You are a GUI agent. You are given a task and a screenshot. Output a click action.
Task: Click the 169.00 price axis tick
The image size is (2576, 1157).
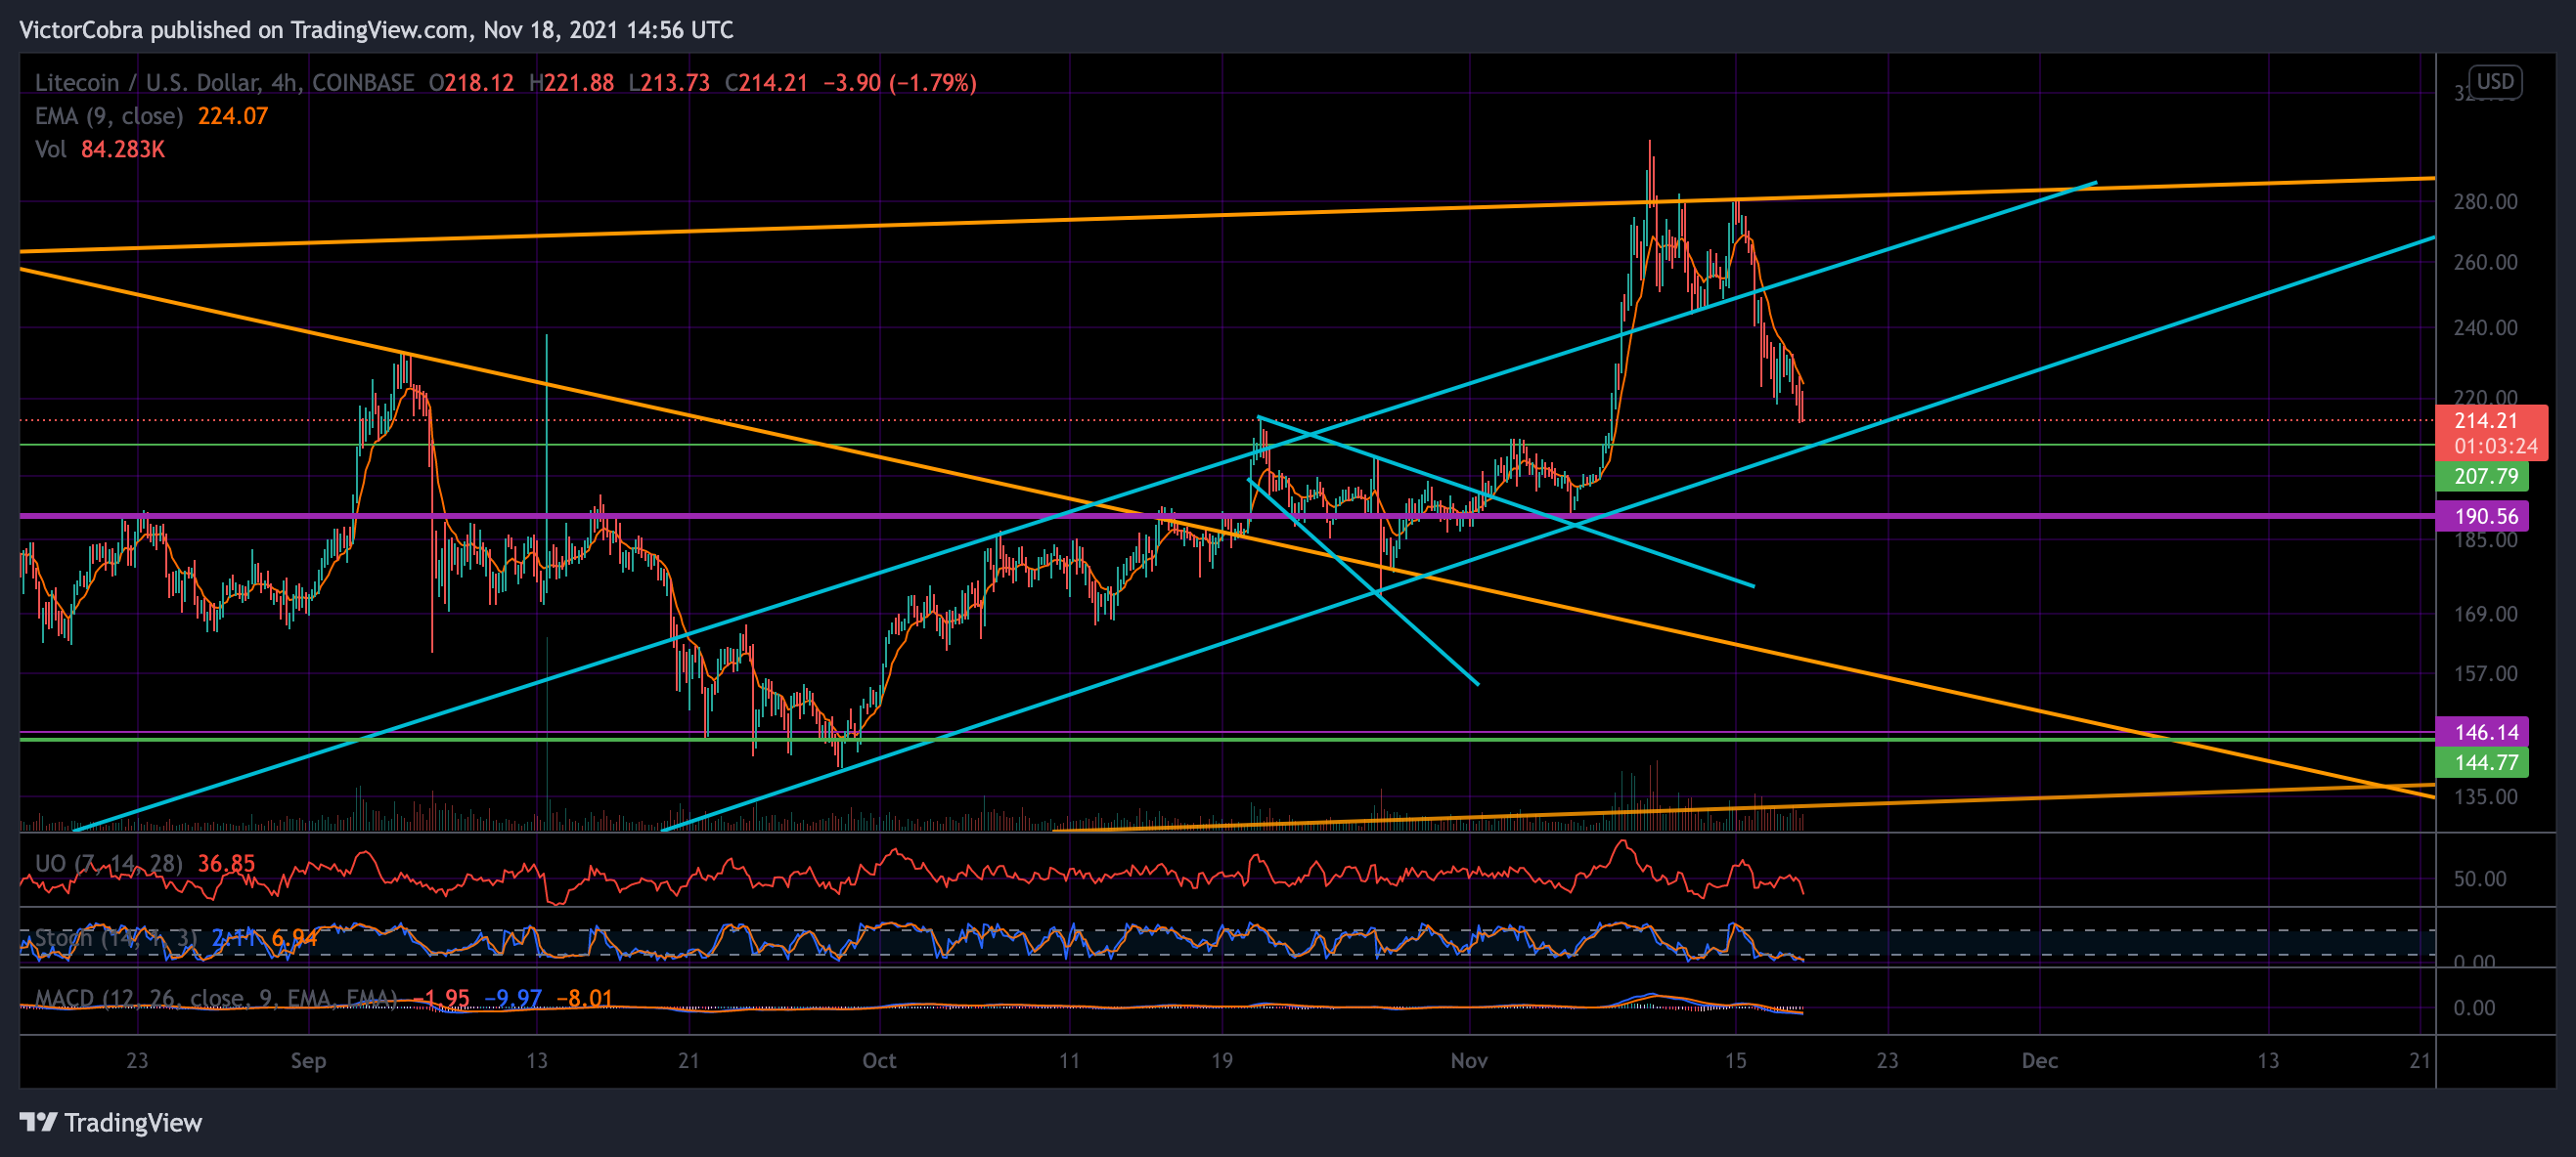pos(2485,615)
